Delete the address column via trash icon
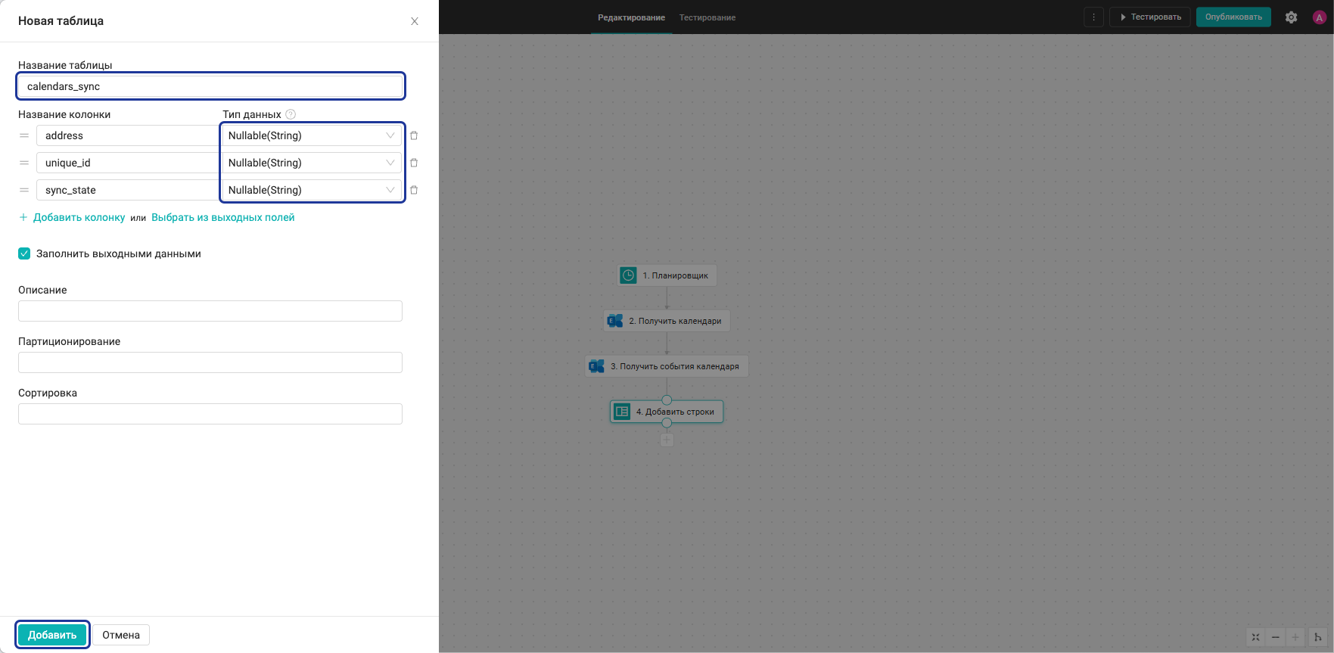1334x653 pixels. tap(414, 135)
